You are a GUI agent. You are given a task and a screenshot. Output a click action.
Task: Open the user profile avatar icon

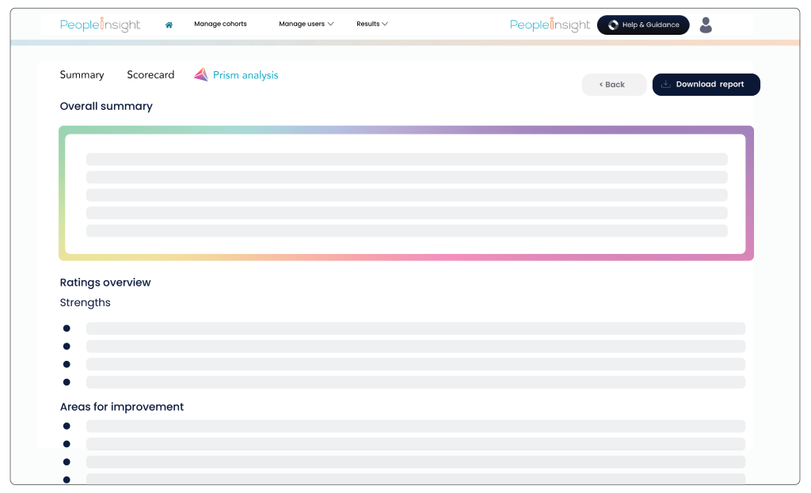tap(706, 25)
